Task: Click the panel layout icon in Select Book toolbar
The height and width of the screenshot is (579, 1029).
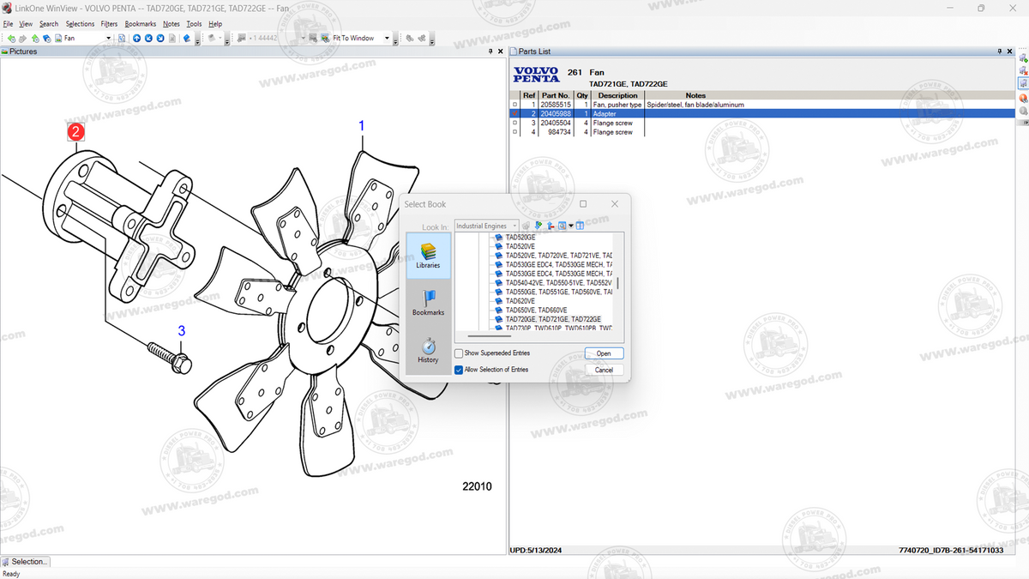Action: tap(580, 226)
